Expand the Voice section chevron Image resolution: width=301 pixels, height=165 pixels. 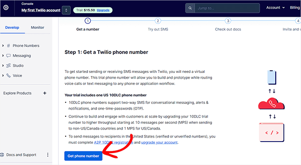click(3, 76)
